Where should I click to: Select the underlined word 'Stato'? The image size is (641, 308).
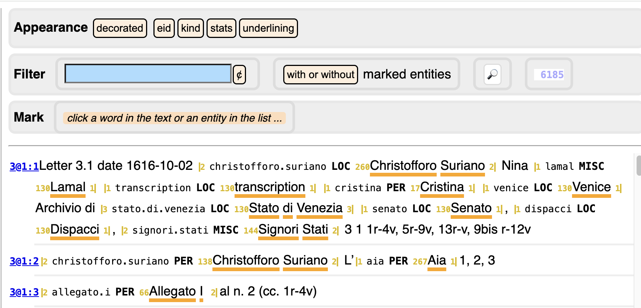click(x=264, y=208)
